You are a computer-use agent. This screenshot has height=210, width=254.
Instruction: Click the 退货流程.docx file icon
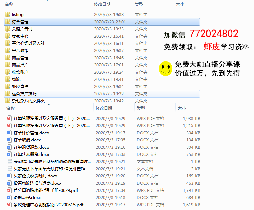[9, 198]
